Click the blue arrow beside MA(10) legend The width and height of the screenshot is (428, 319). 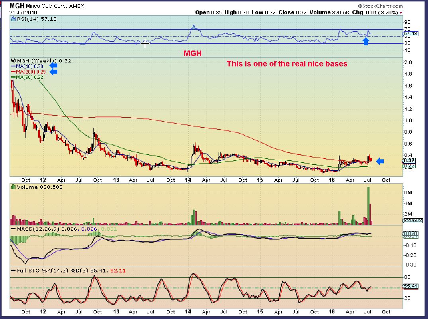click(x=53, y=66)
